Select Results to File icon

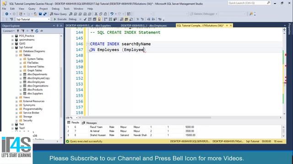131,19
